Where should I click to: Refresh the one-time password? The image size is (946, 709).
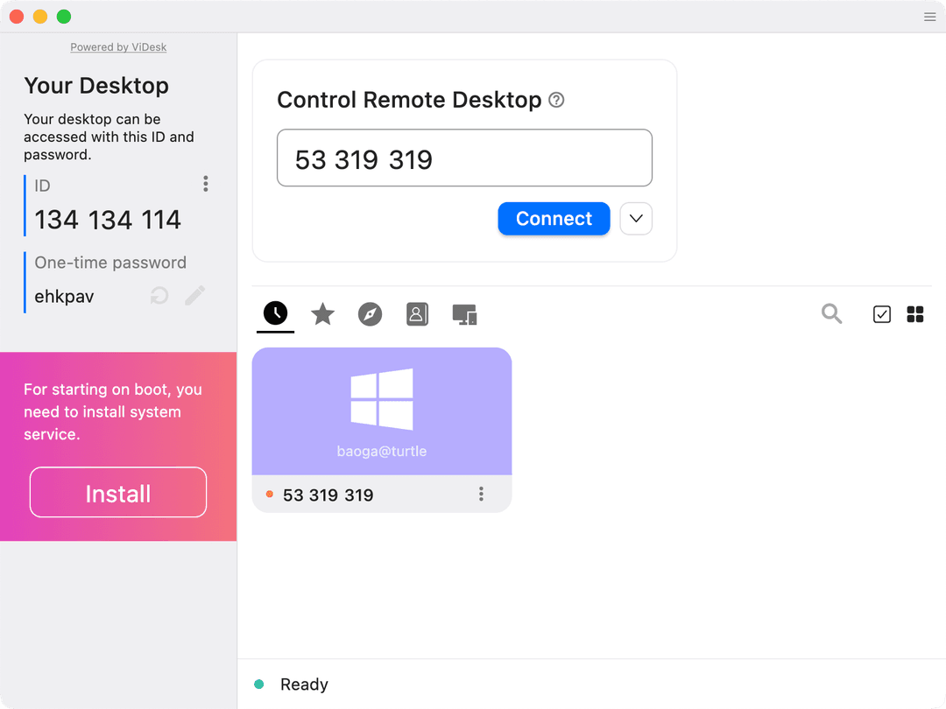pos(159,296)
